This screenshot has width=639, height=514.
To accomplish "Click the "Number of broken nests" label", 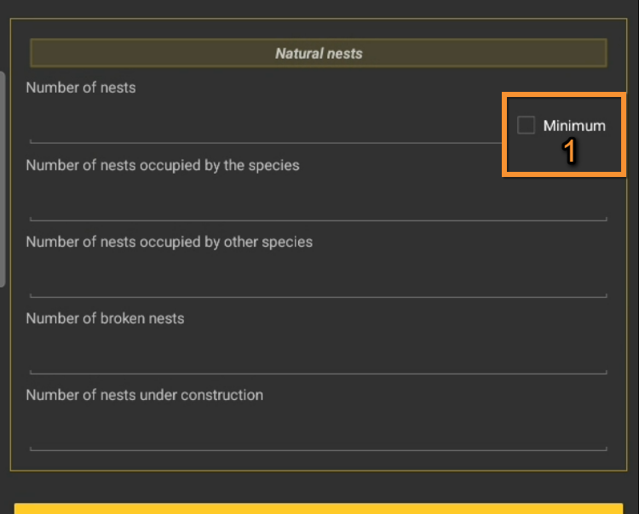I will coord(105,318).
